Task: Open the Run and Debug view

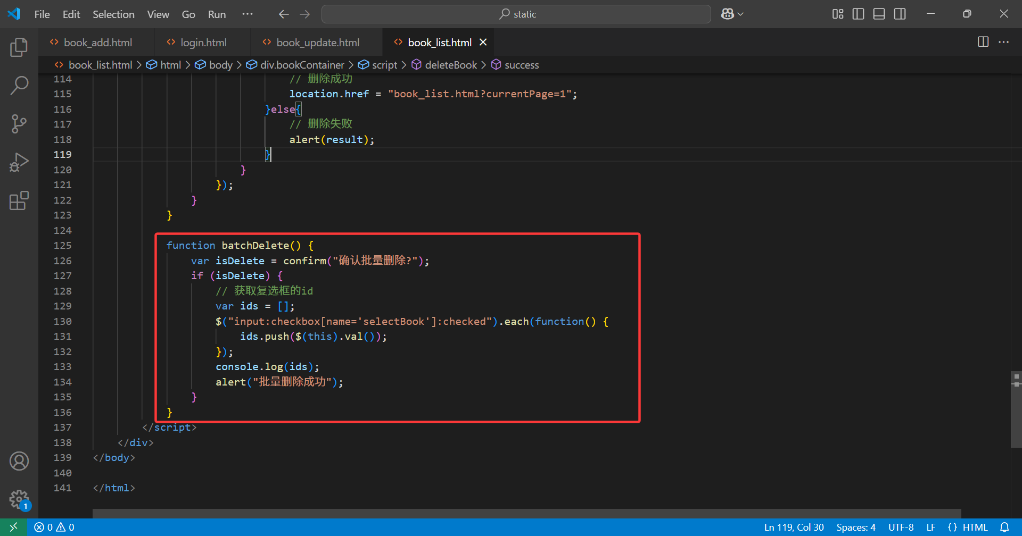Action: pyautogui.click(x=19, y=162)
